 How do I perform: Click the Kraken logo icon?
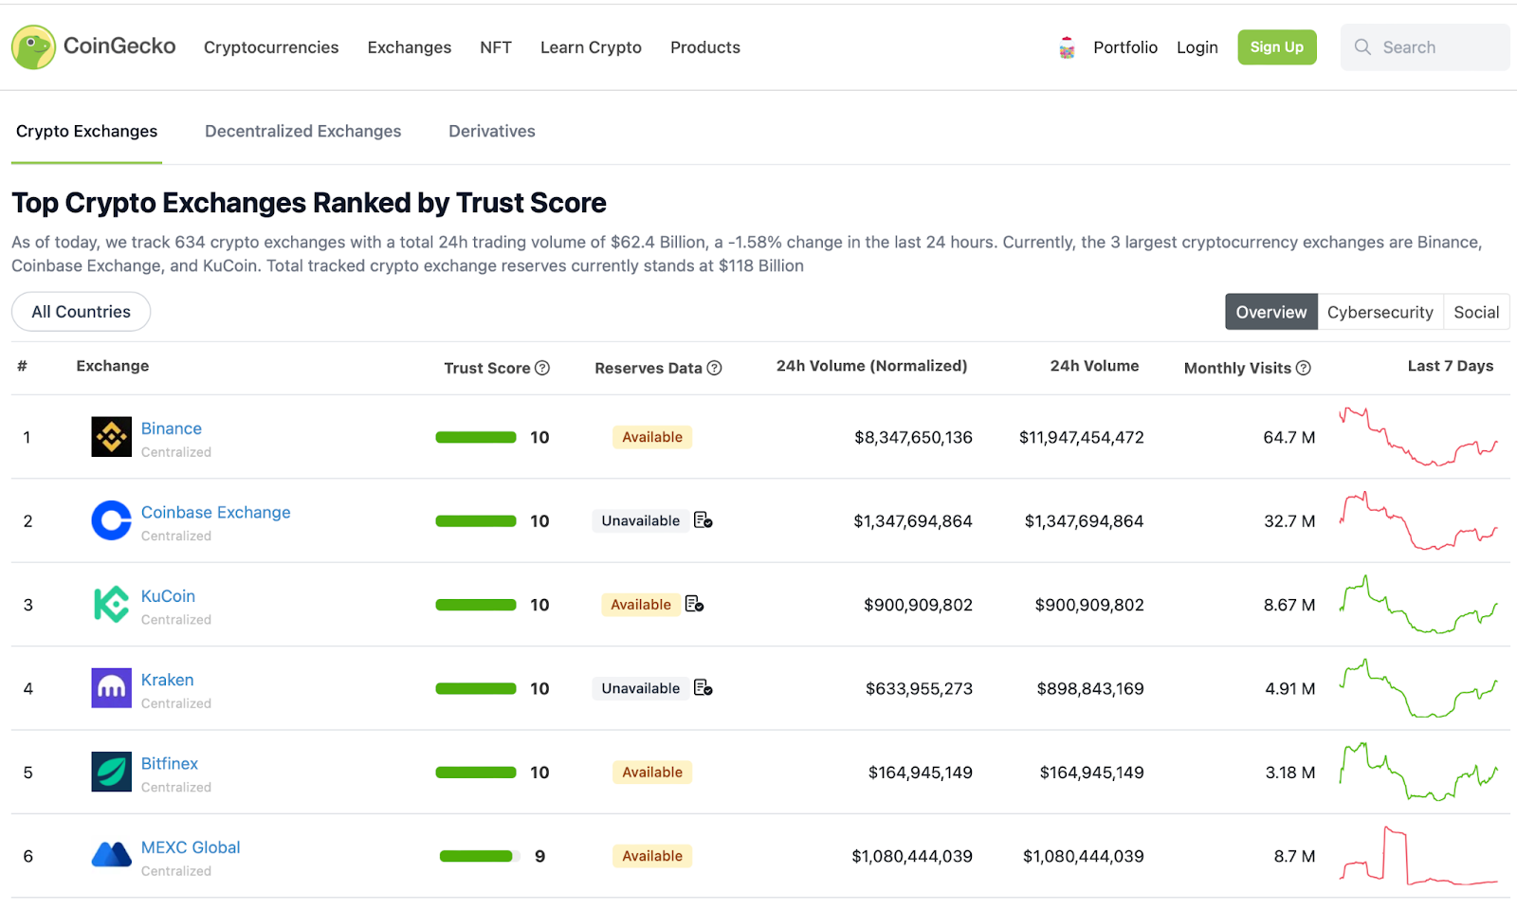coord(111,688)
